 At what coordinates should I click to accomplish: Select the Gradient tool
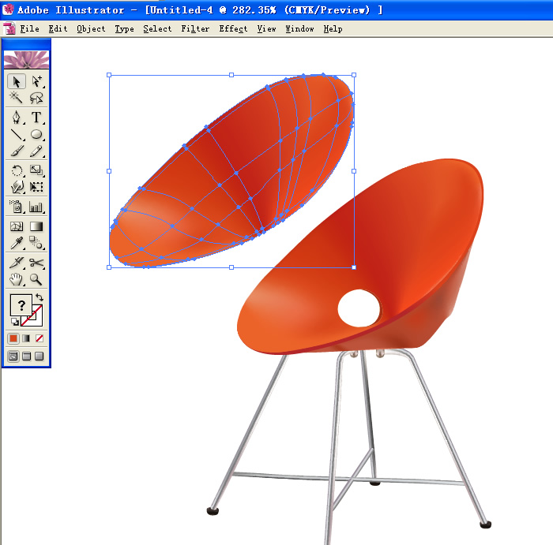[36, 226]
